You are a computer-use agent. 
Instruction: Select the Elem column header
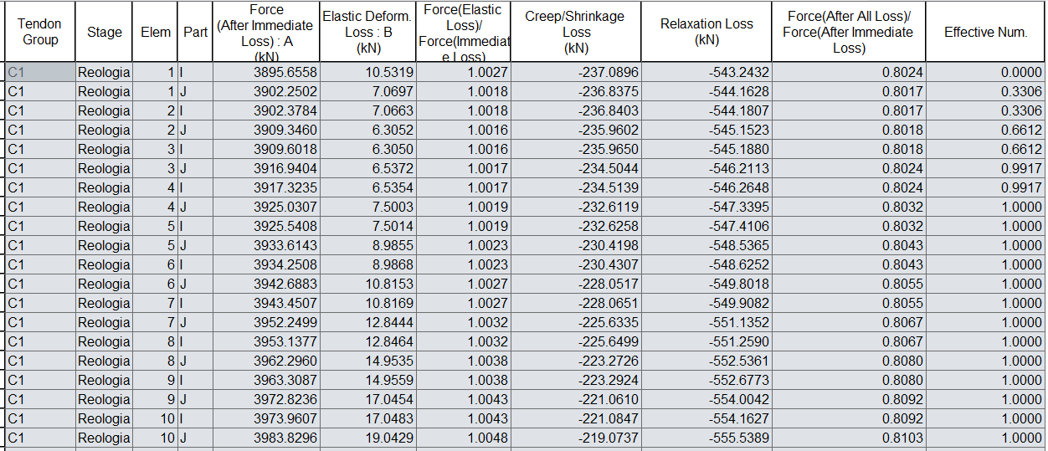point(156,32)
